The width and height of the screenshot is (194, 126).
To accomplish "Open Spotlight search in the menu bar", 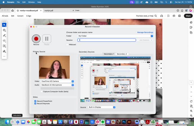I will point(166,2).
